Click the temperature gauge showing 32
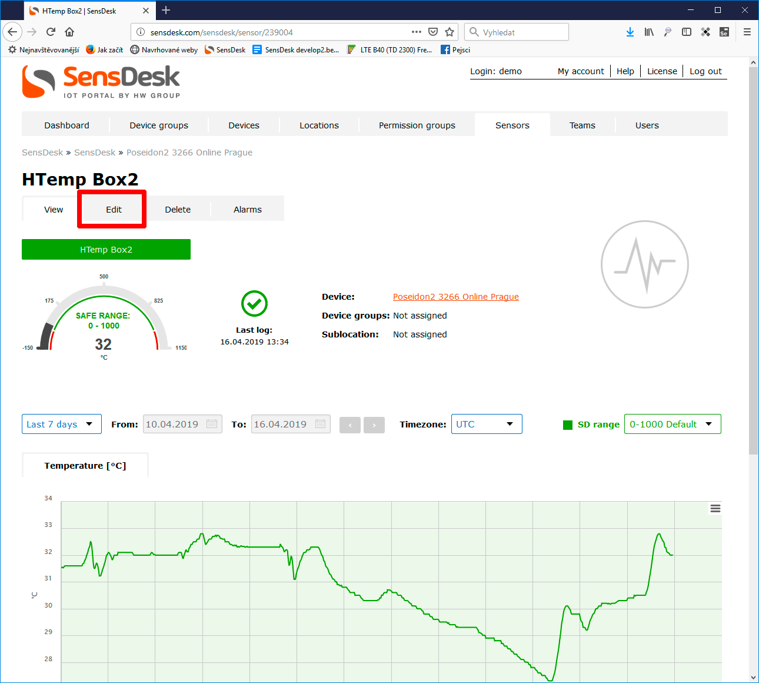This screenshot has width=759, height=683. tap(104, 318)
